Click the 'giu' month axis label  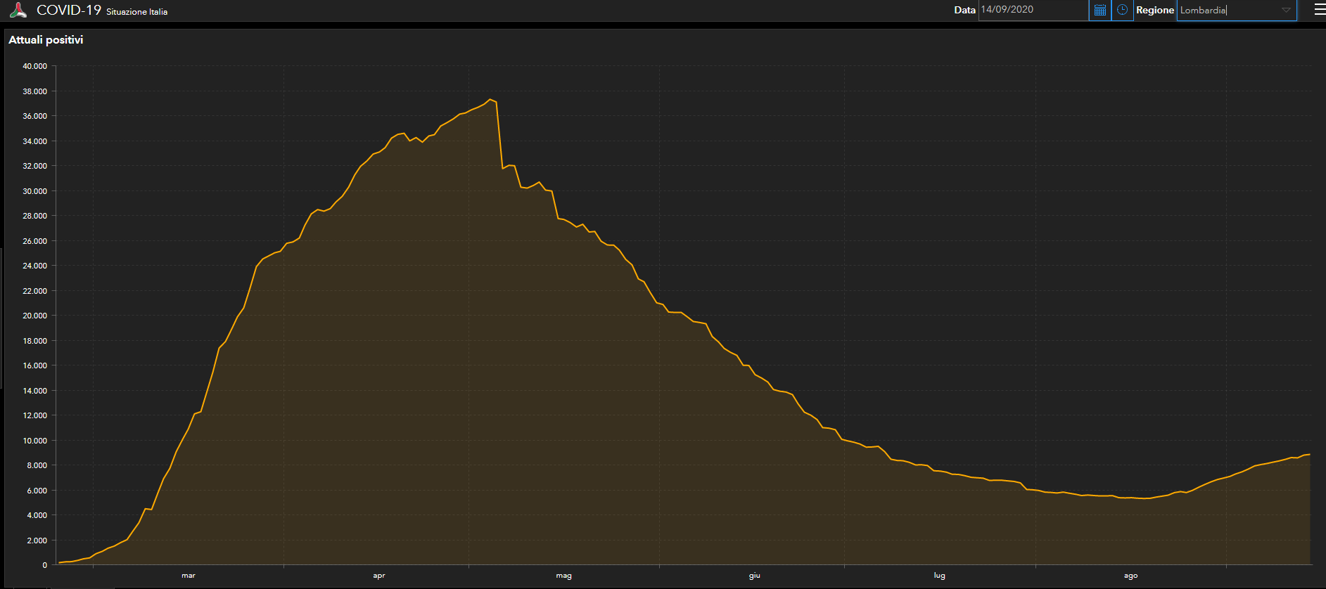754,576
